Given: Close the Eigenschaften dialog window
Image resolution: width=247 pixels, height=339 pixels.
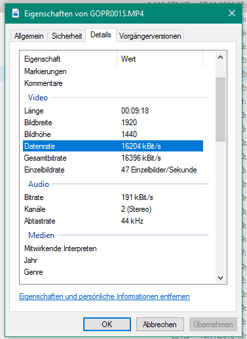Looking at the screenshot, I should (232, 13).
